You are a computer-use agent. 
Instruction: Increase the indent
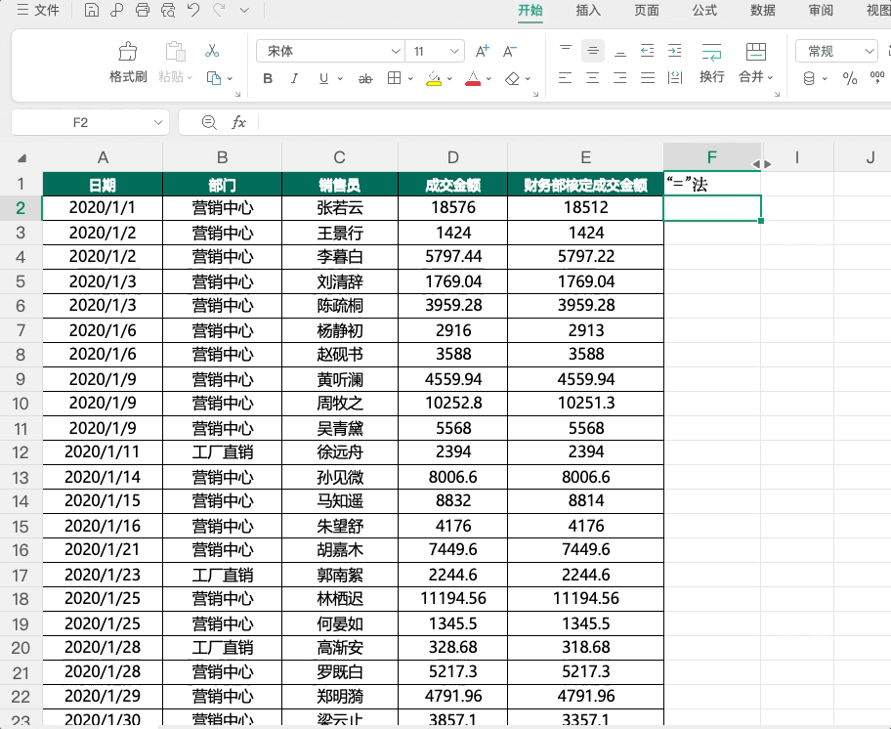coord(674,51)
